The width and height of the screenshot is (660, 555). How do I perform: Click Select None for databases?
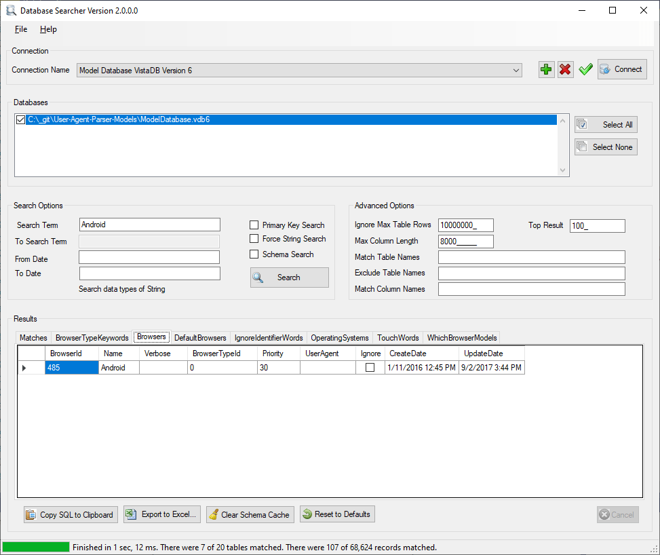(x=605, y=147)
